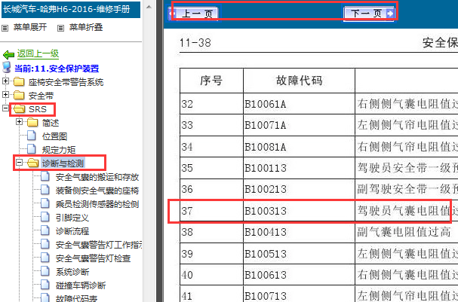Open the 简述 item
This screenshot has width=458, height=302.
coord(51,123)
